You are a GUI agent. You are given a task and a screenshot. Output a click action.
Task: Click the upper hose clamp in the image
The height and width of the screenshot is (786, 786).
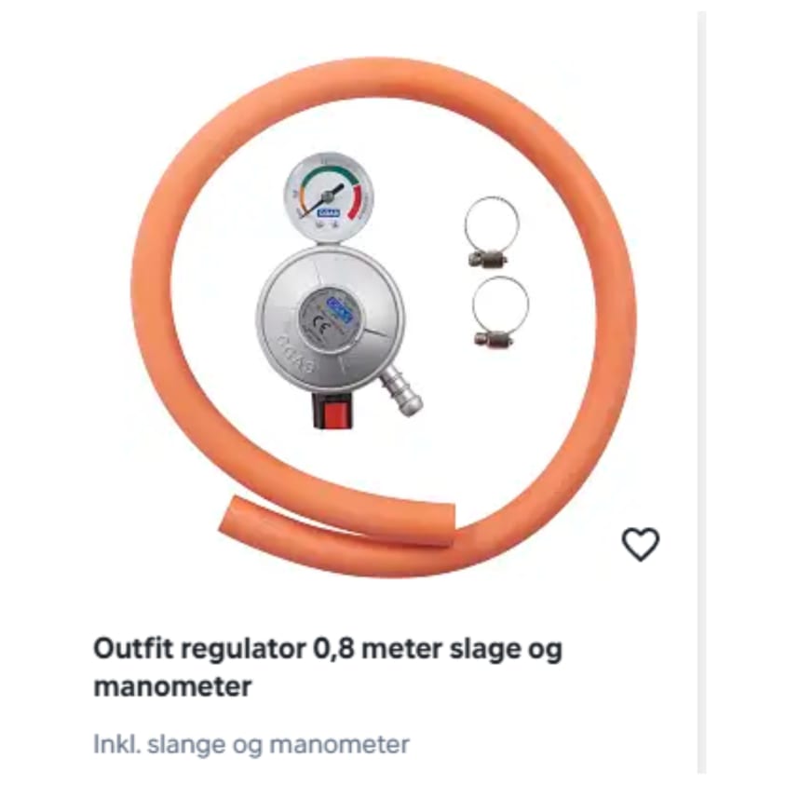pyautogui.click(x=490, y=231)
